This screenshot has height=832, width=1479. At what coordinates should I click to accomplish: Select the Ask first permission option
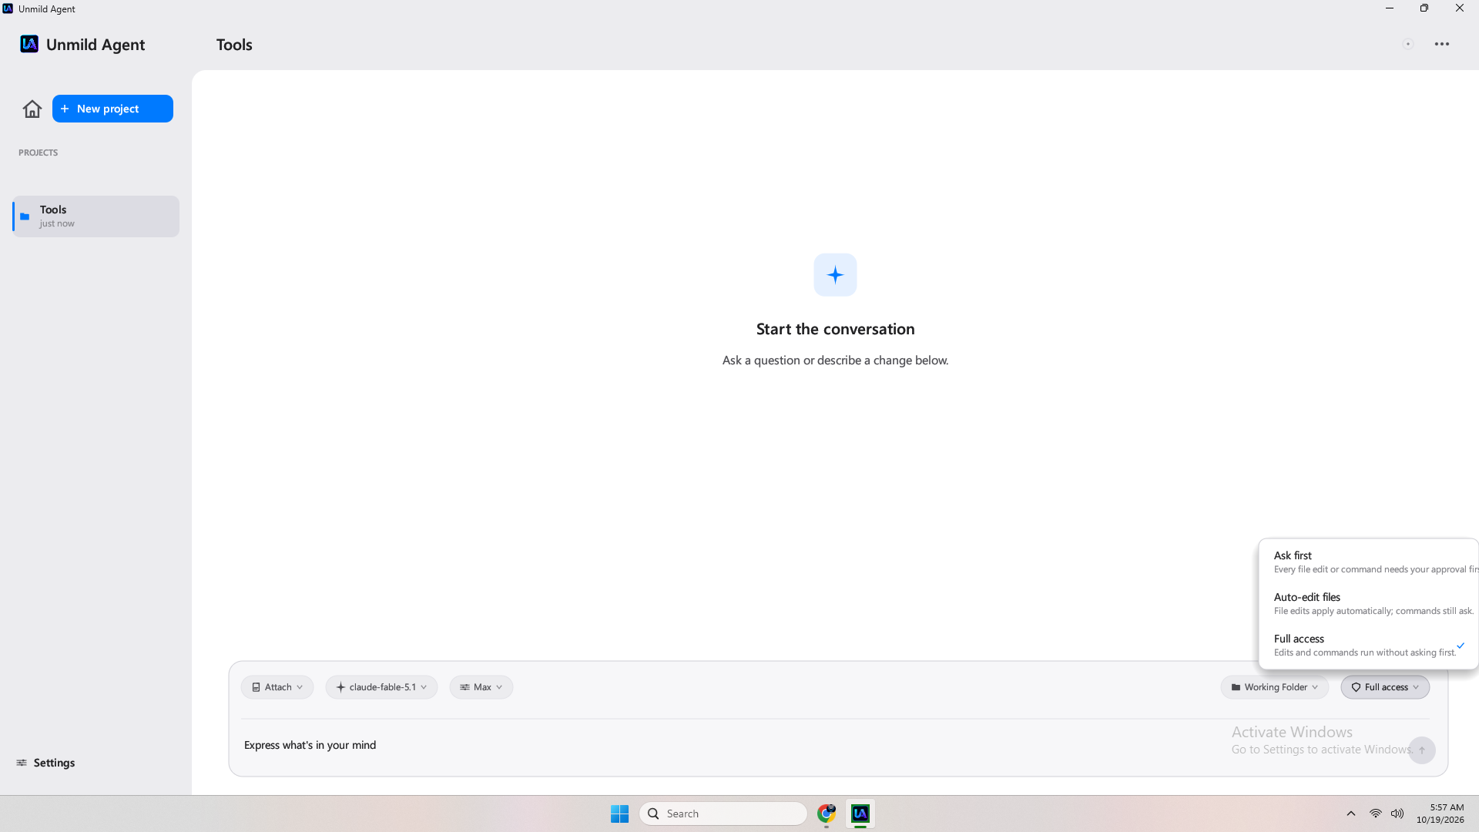pos(1369,562)
